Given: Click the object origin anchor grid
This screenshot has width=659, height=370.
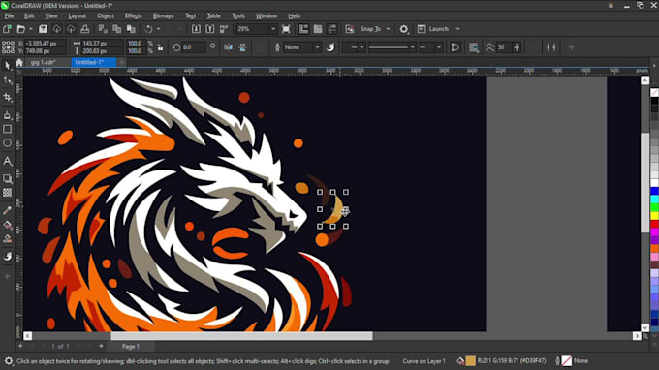Looking at the screenshot, I should click(8, 47).
